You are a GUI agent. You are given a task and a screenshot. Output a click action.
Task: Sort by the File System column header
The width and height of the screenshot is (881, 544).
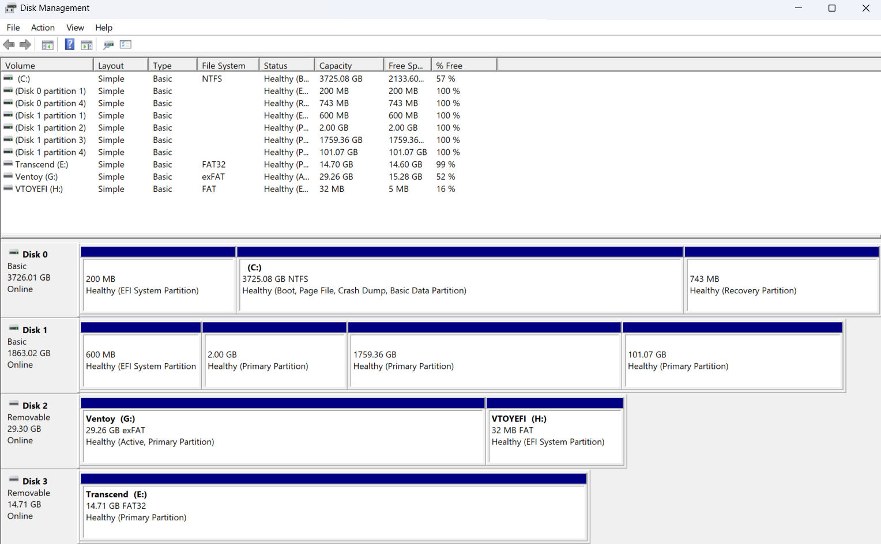pos(228,65)
